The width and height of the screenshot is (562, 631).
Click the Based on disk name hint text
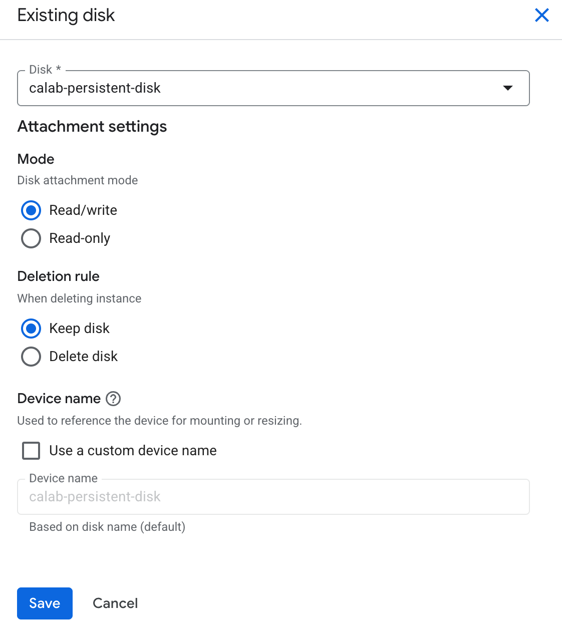(x=107, y=527)
